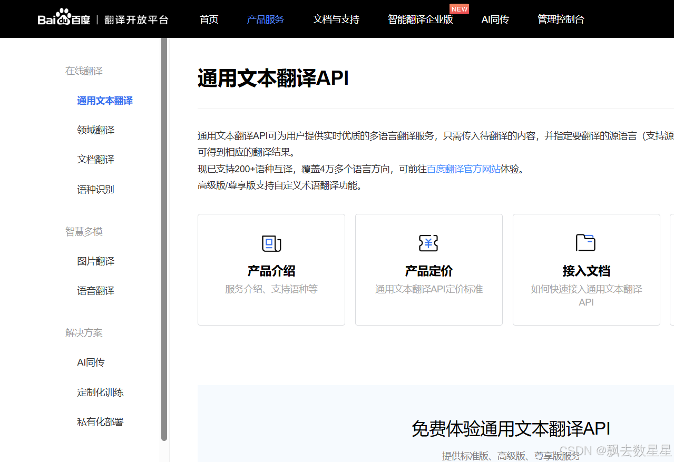This screenshot has width=674, height=462.
Task: Go to 智能翻译企业版 page
Action: pyautogui.click(x=421, y=19)
